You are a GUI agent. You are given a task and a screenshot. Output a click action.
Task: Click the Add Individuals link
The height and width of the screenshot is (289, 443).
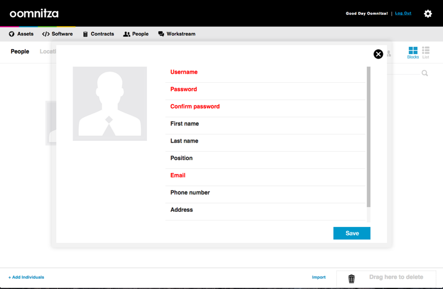pos(26,277)
